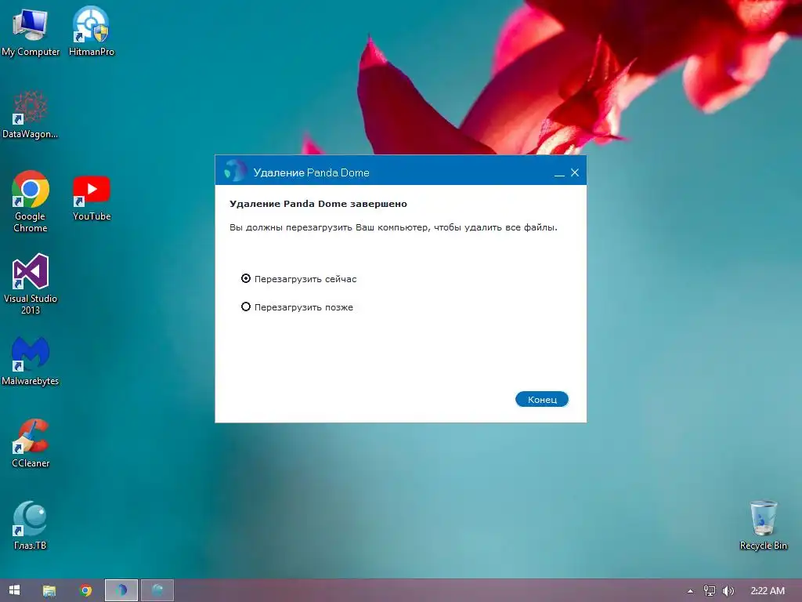
Task: Show hidden system tray icons
Action: click(690, 591)
